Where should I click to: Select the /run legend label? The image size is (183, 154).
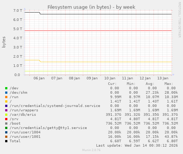14,97
